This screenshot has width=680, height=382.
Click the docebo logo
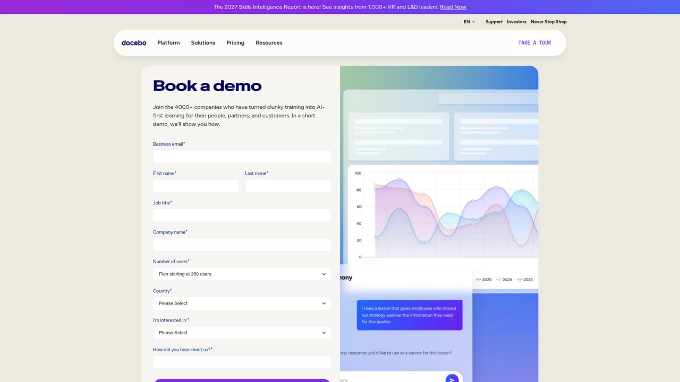(134, 43)
